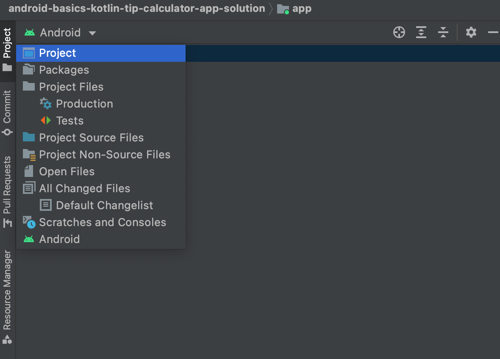Pick the Tests scope
Viewport: 500px width, 359px height.
click(x=101, y=121)
